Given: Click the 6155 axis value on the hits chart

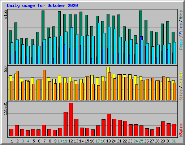Looking at the screenshot, I should pos(5,14).
